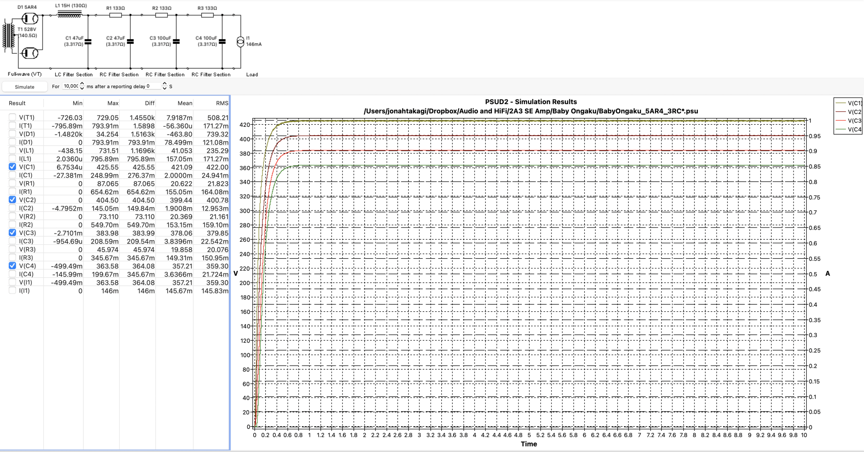Image resolution: width=864 pixels, height=452 pixels.
Task: Click the Time axis label
Action: 529,444
